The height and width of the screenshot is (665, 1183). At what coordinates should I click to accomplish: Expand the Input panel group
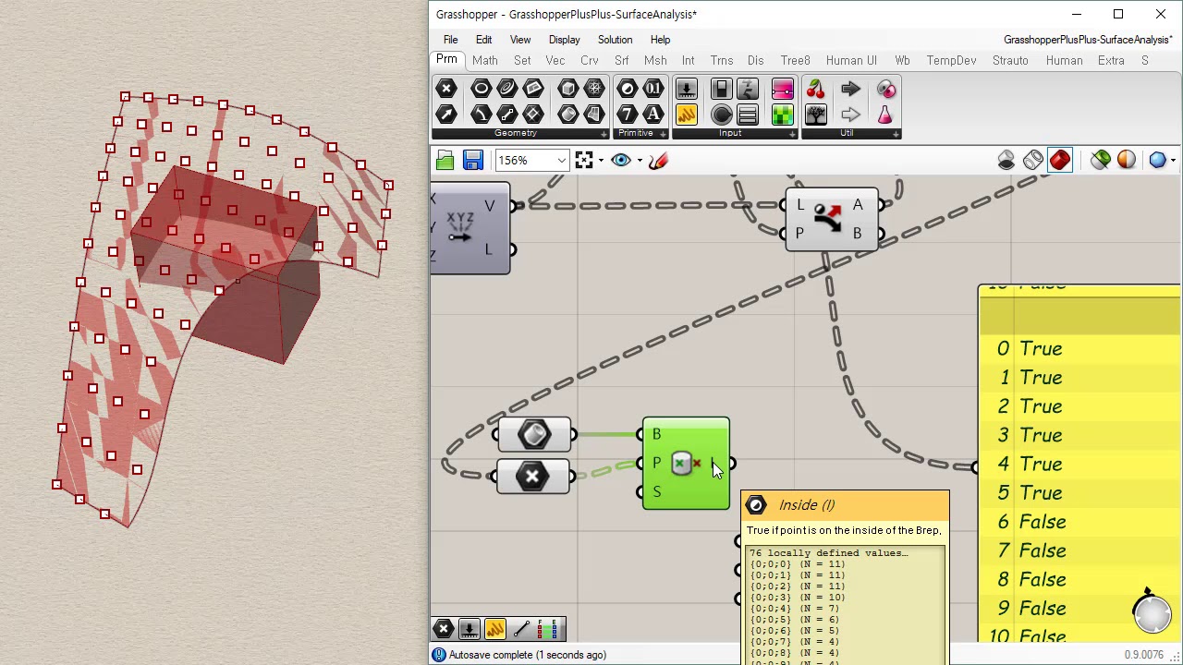pyautogui.click(x=793, y=134)
